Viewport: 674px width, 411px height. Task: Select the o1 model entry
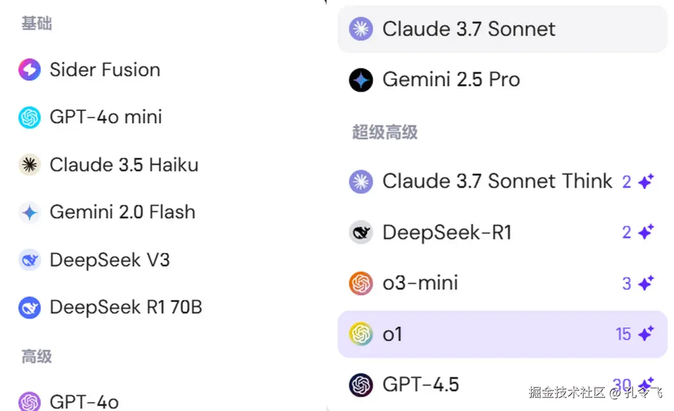pyautogui.click(x=392, y=334)
